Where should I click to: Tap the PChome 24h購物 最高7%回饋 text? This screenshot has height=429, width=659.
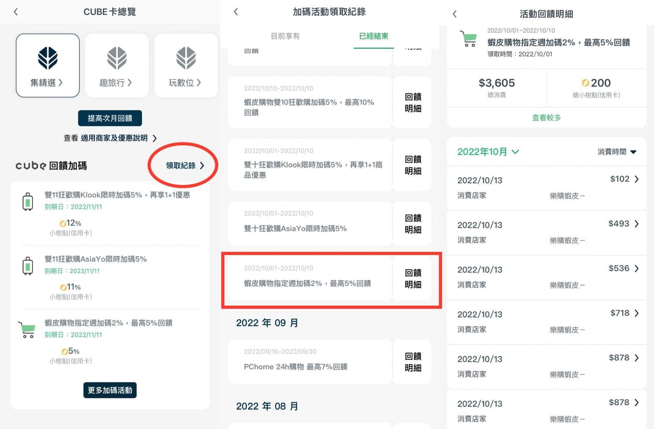tap(296, 367)
